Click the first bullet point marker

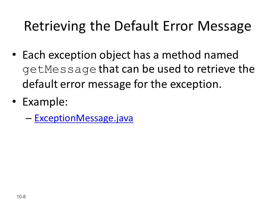[x=14, y=54]
